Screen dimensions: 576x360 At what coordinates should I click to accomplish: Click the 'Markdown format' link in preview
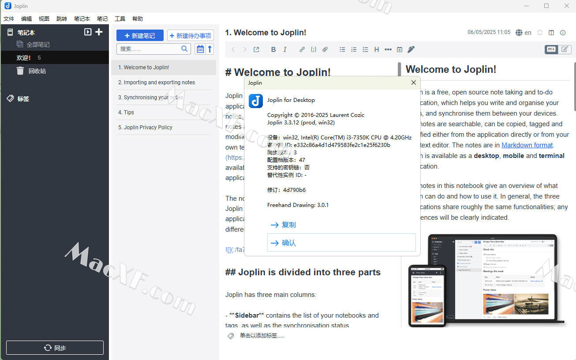(527, 145)
